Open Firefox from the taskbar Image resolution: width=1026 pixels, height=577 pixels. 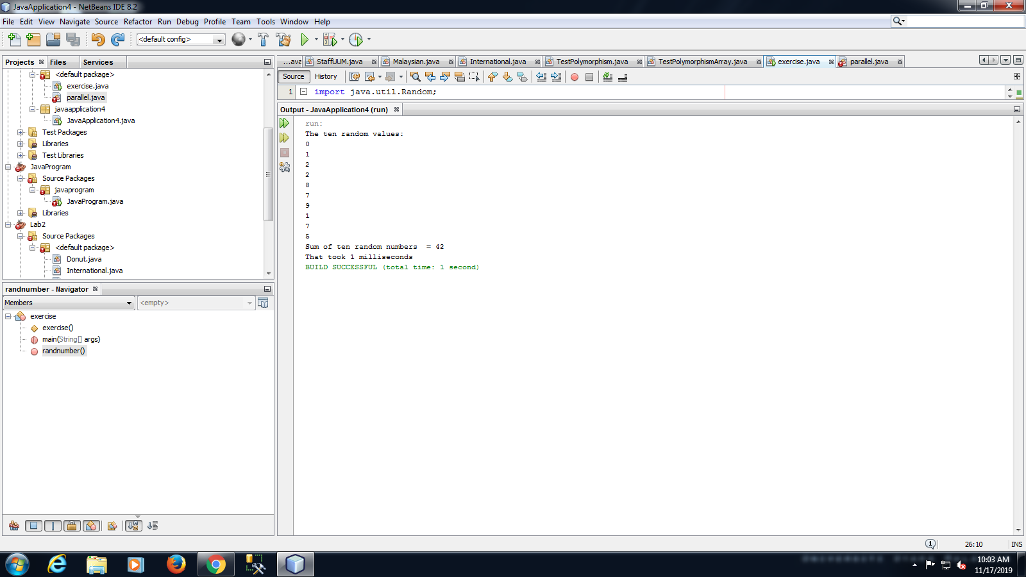click(x=176, y=565)
